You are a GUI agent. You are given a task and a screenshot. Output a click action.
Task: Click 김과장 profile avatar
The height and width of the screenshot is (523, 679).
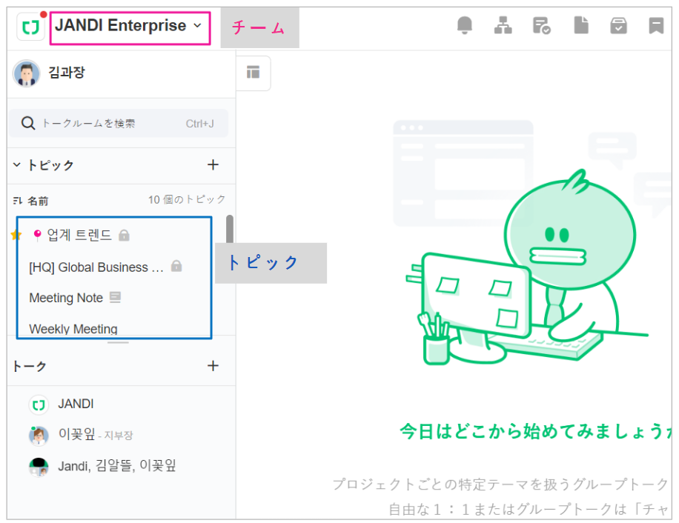tap(27, 73)
